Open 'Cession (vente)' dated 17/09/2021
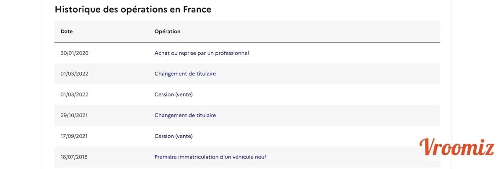The height and width of the screenshot is (169, 503). coord(173,136)
